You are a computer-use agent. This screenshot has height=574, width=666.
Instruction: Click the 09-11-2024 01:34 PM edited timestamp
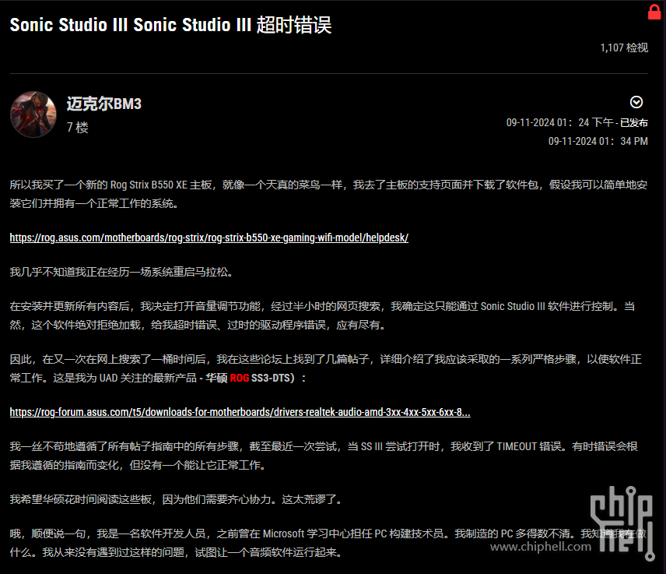(x=598, y=141)
